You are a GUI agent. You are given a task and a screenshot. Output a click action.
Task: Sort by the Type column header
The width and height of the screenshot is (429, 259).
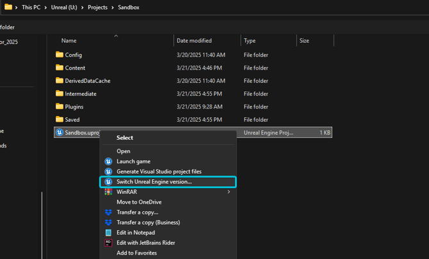coord(250,41)
